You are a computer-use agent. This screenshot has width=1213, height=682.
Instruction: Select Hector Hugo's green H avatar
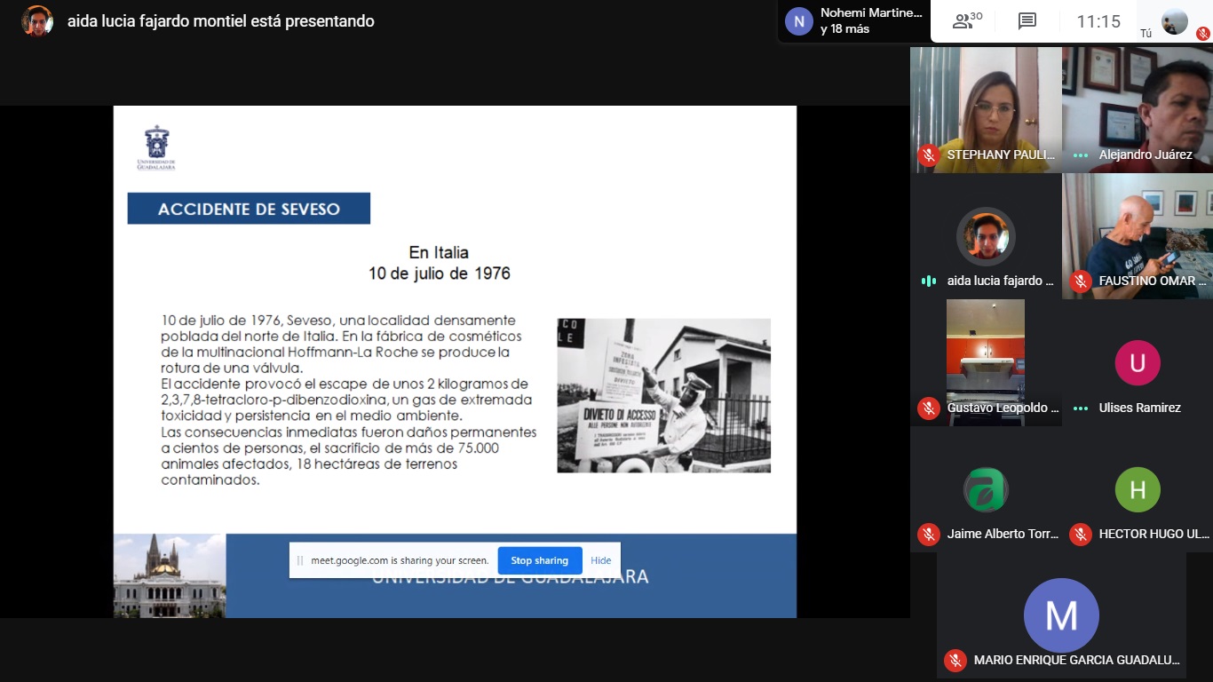tap(1138, 489)
